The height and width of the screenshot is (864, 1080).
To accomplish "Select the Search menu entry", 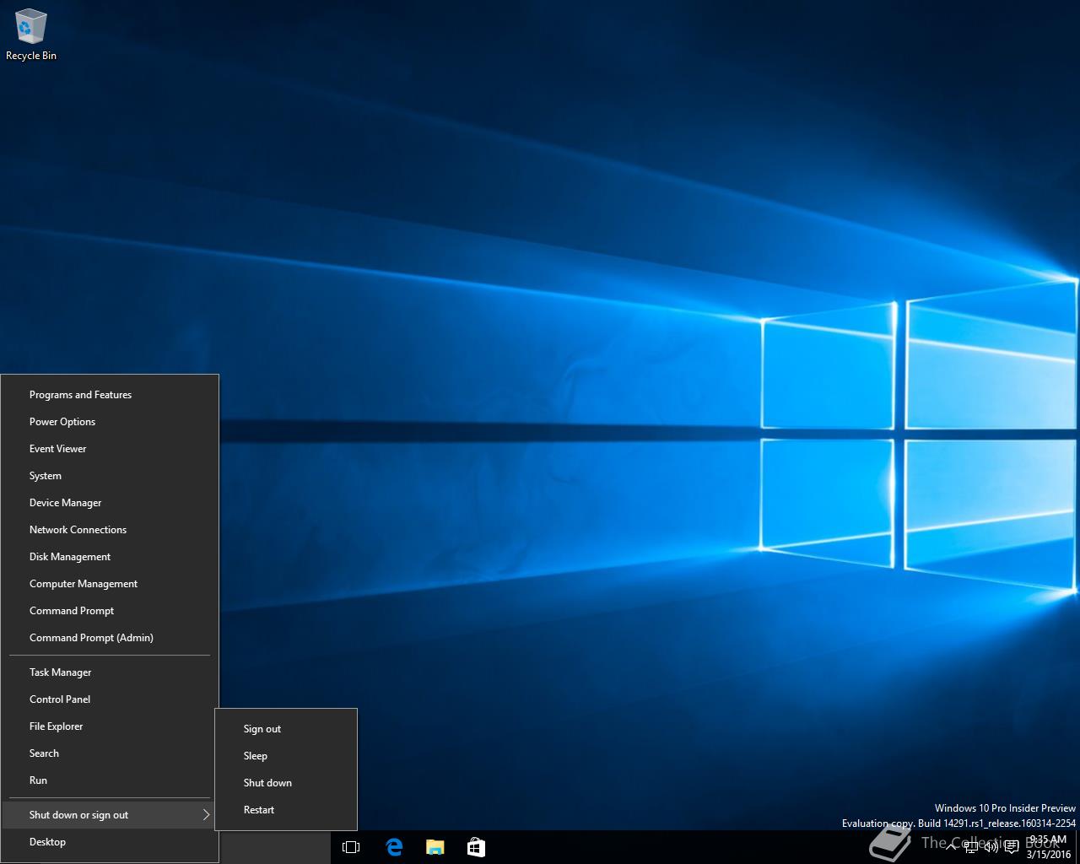I will point(110,753).
